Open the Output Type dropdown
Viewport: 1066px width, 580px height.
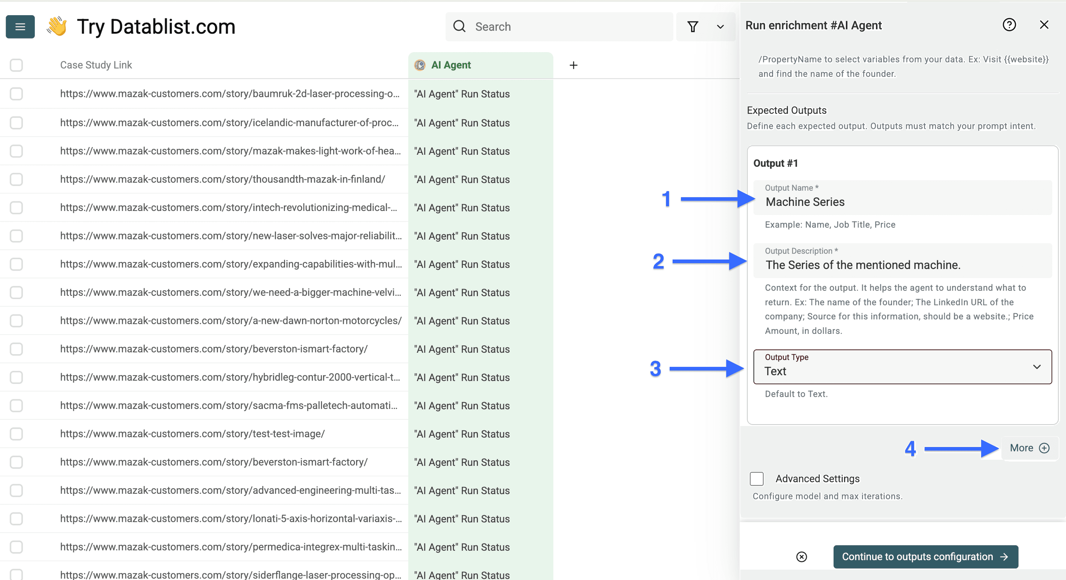point(902,366)
